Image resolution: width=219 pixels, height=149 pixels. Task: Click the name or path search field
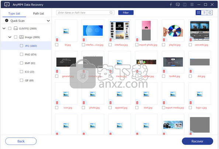(x=85, y=13)
